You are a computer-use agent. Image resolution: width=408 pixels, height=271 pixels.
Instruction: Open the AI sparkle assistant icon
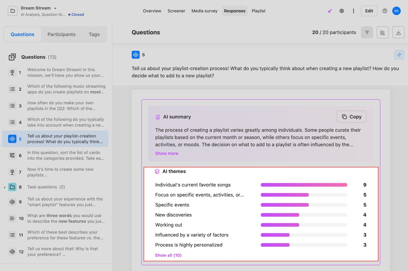click(x=330, y=11)
